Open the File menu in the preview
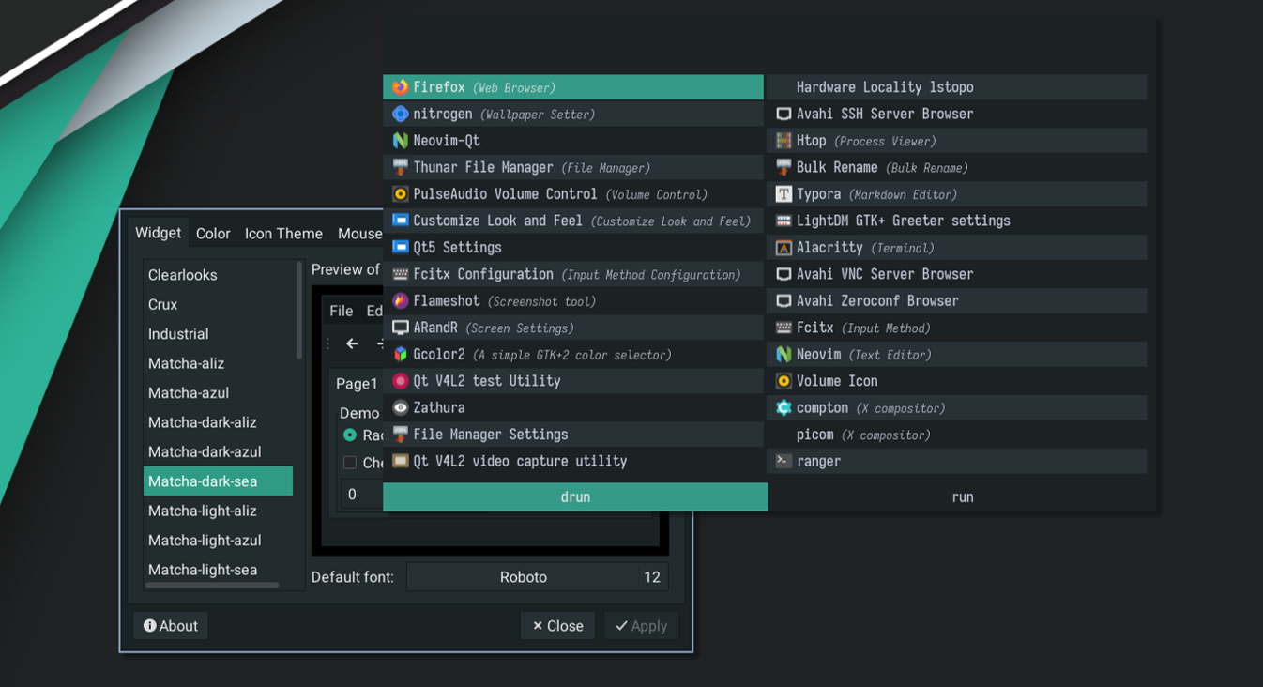 click(x=342, y=311)
